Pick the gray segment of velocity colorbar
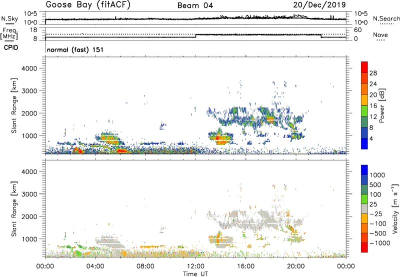This screenshot has height=277, width=400. [364, 209]
